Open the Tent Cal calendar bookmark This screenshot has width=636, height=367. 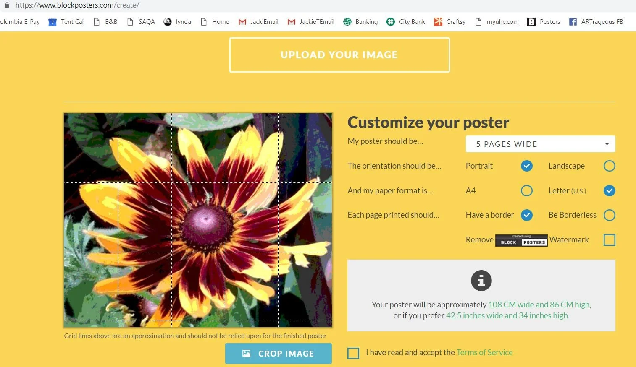66,22
